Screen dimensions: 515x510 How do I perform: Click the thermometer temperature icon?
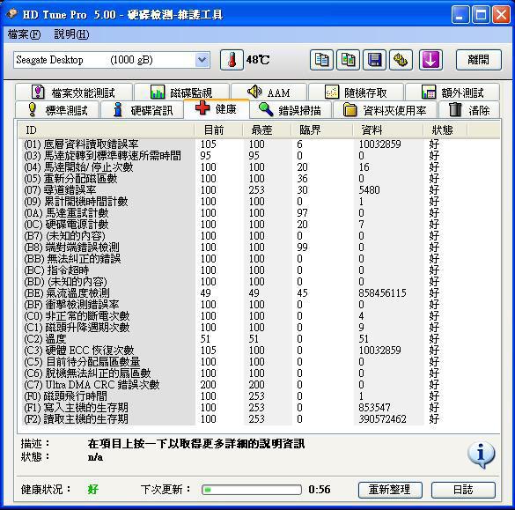232,60
